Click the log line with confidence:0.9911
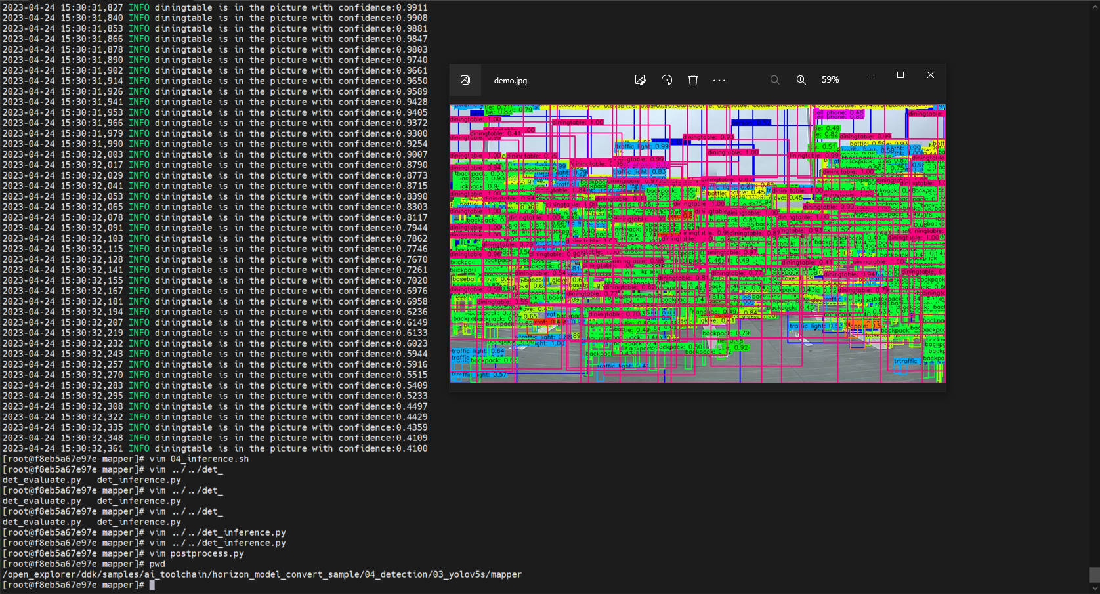Image resolution: width=1100 pixels, height=594 pixels. 215,7
